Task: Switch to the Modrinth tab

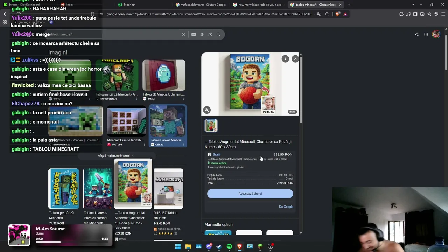Action: coord(129,5)
